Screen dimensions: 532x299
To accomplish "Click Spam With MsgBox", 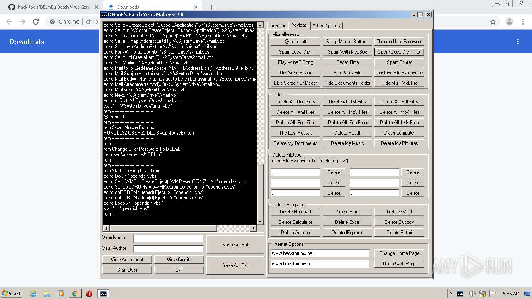I will [x=347, y=52].
